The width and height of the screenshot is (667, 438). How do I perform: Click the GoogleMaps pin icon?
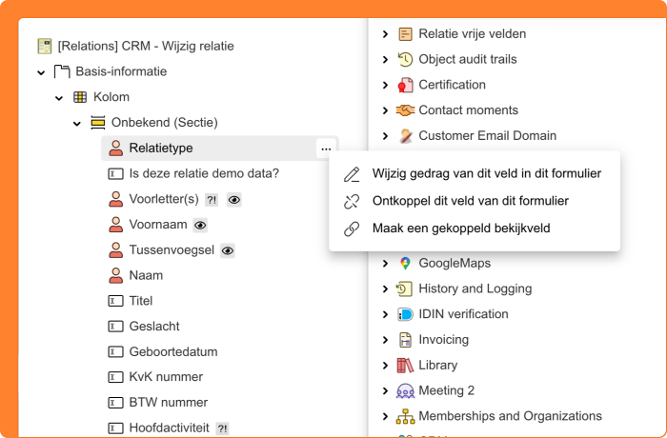[x=405, y=264]
